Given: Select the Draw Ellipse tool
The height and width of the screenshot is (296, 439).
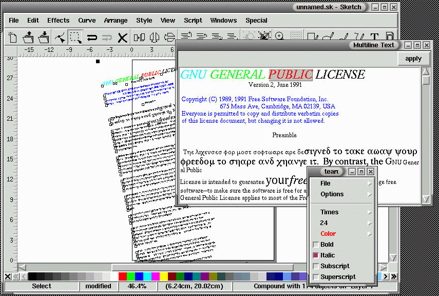Looking at the screenshot, I should [328, 36].
